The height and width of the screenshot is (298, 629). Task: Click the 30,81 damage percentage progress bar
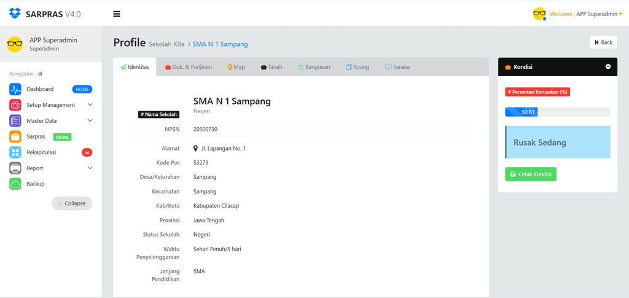(x=558, y=112)
